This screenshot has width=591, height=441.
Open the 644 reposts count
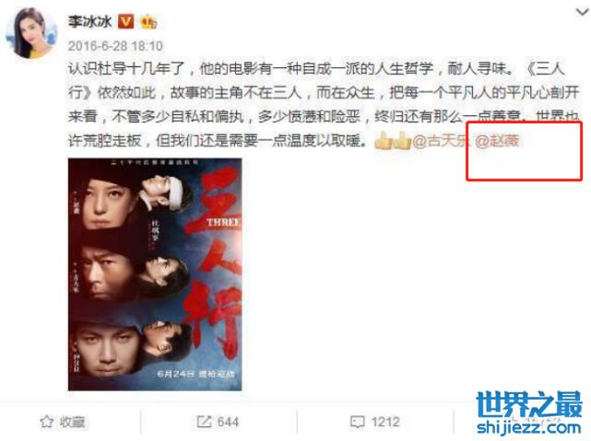[x=228, y=422]
